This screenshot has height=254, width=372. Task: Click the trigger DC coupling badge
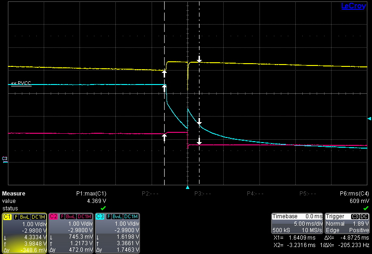[x=364, y=216]
